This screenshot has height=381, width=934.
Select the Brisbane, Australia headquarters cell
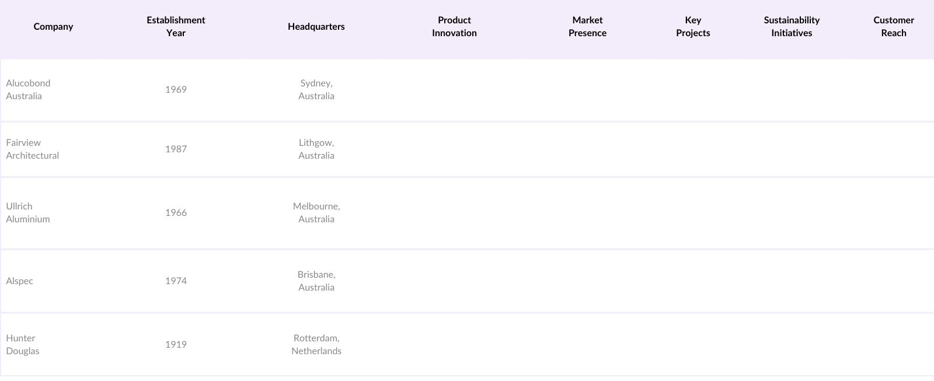pyautogui.click(x=316, y=281)
